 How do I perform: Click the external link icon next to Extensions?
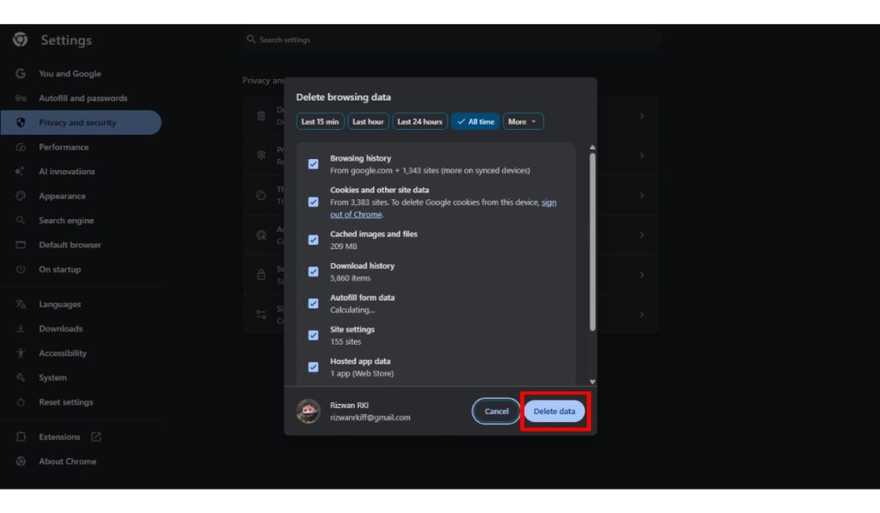(96, 437)
